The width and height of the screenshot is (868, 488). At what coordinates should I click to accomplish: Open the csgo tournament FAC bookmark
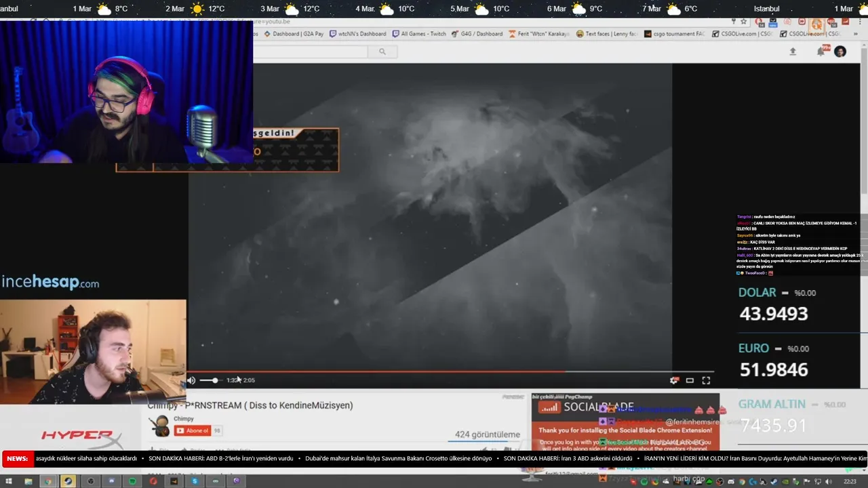675,34
